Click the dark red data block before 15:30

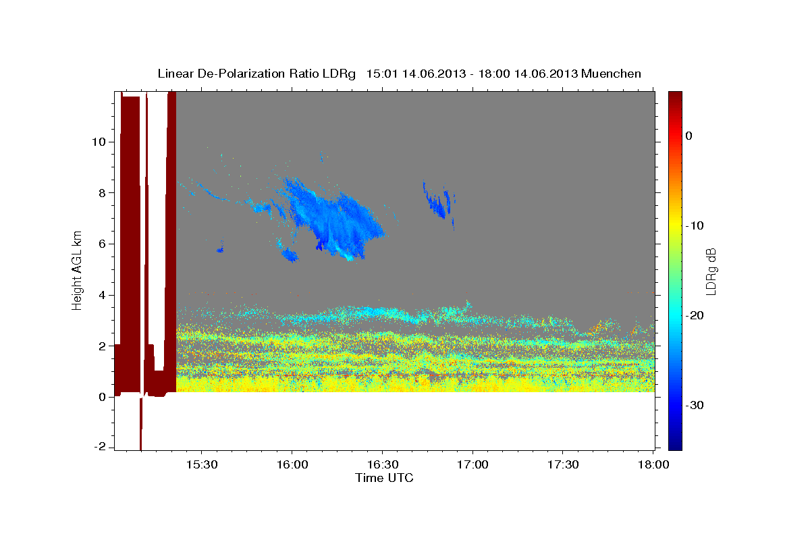click(130, 243)
